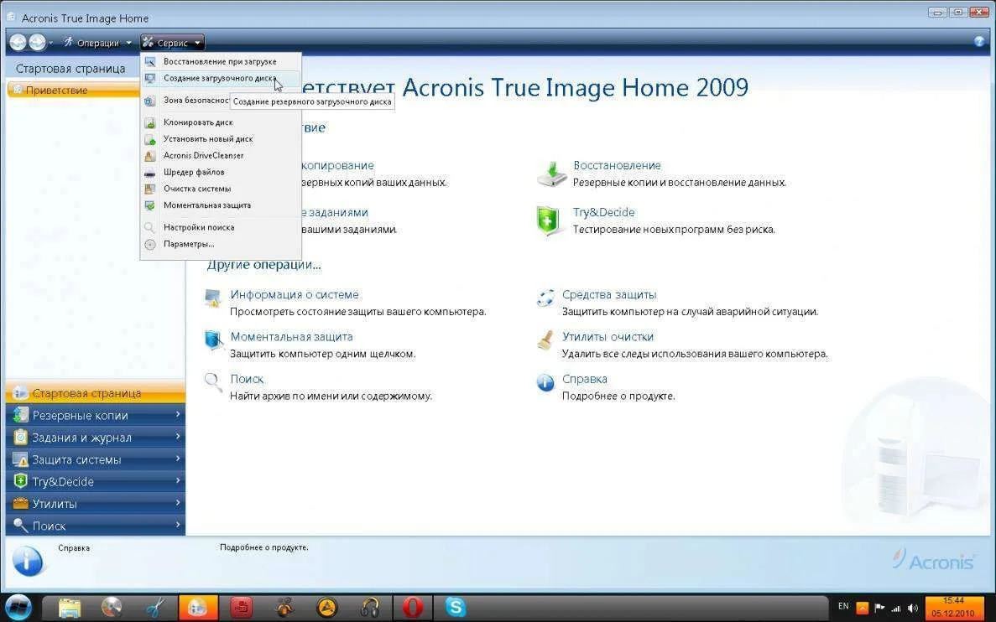
Task: Click the Утилиты очистки brush icon
Action: click(x=545, y=340)
